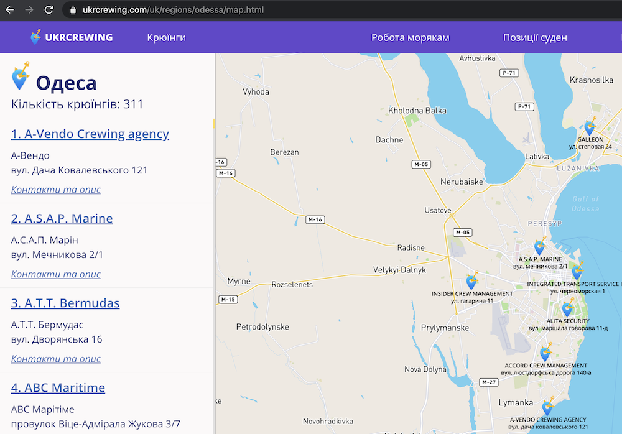Click the вул. Дача Ковалевського 121 address

click(79, 170)
